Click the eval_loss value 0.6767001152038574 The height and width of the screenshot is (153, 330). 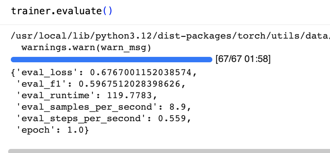click(x=143, y=72)
